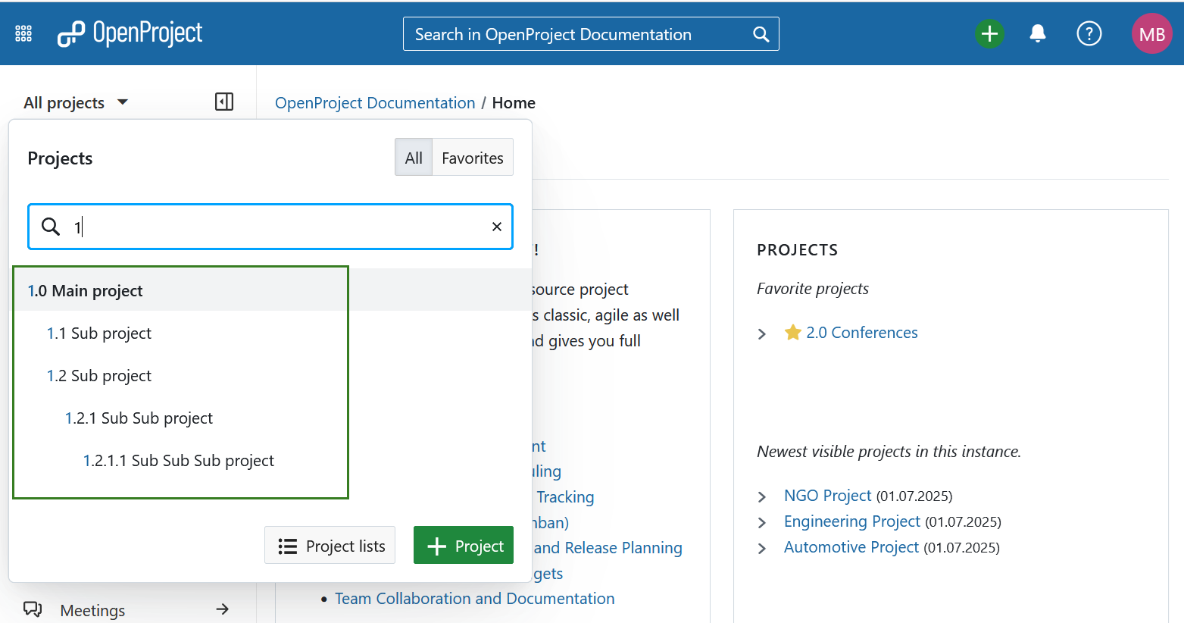
Task: Open the All projects dropdown
Action: click(76, 102)
